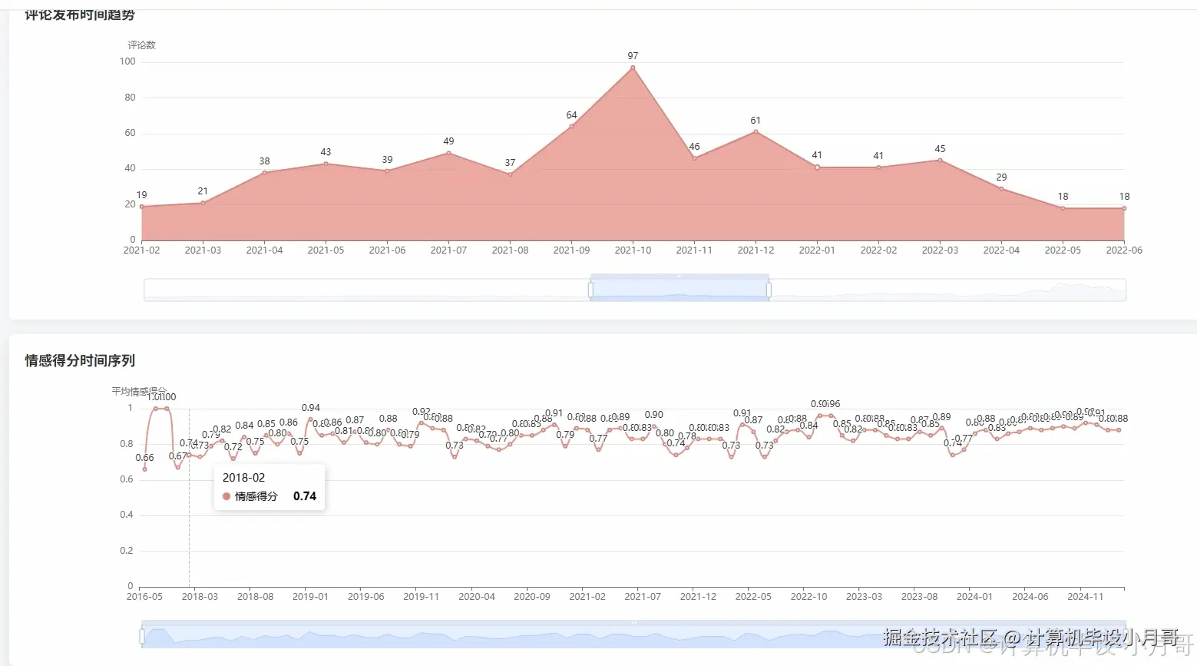This screenshot has width=1197, height=666.
Task: Grab left handle of comment trend zoom slider
Action: [x=590, y=290]
